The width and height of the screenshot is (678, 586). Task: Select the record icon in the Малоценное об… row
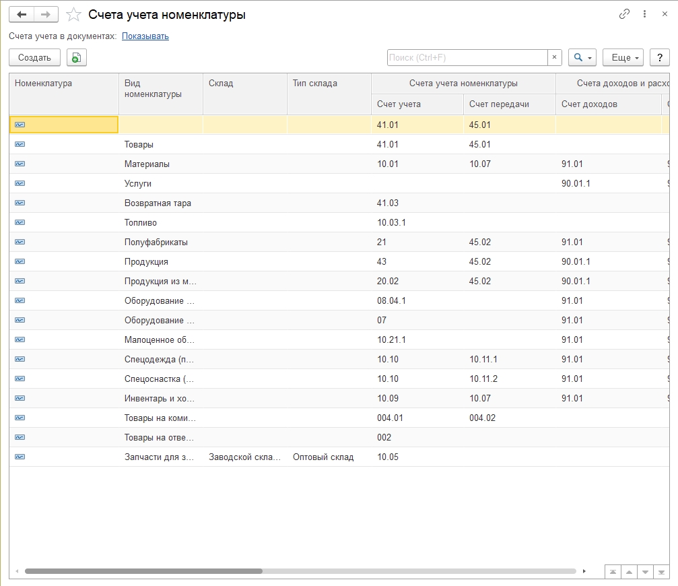pyautogui.click(x=20, y=339)
